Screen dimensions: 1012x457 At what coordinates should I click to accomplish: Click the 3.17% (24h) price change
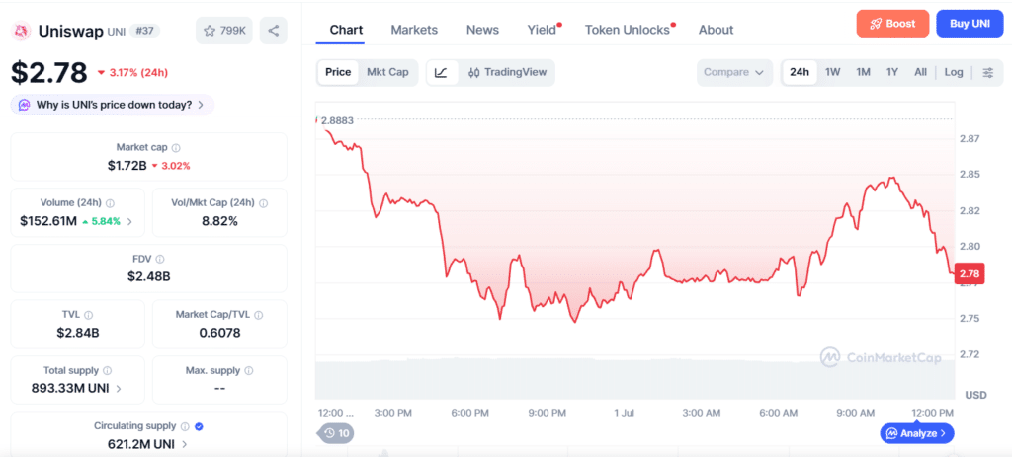coord(132,72)
